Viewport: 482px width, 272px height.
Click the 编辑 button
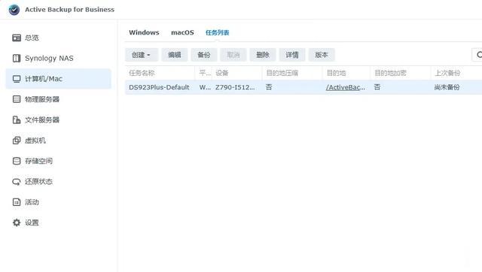click(x=174, y=55)
